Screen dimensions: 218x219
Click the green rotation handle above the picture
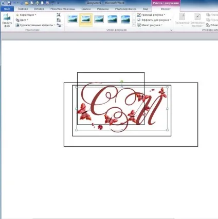pyautogui.click(x=122, y=81)
